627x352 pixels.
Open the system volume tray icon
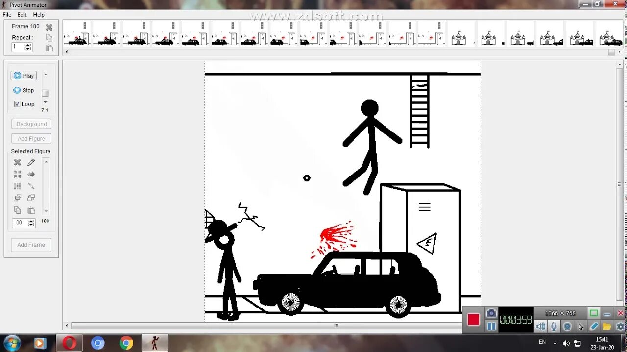point(566,343)
